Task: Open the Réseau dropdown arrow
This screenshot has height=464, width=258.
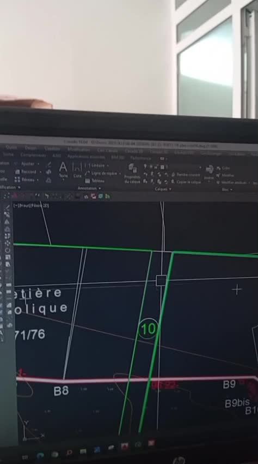Action: [38, 180]
